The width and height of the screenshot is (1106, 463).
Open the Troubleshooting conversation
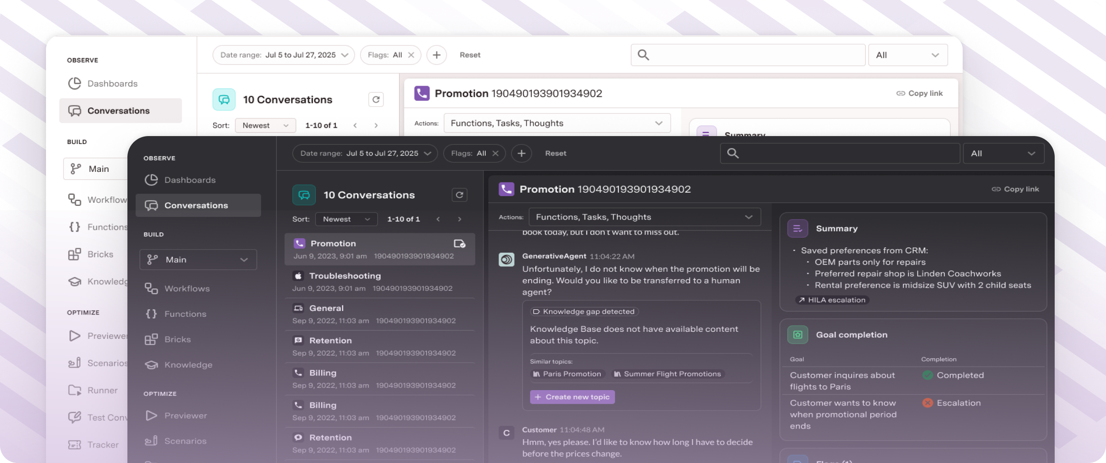click(x=380, y=282)
